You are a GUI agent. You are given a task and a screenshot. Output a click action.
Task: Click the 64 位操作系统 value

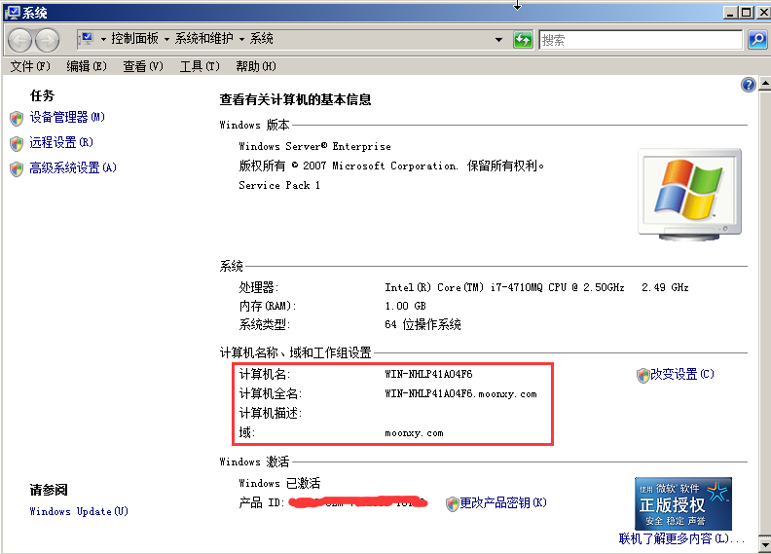coord(422,324)
